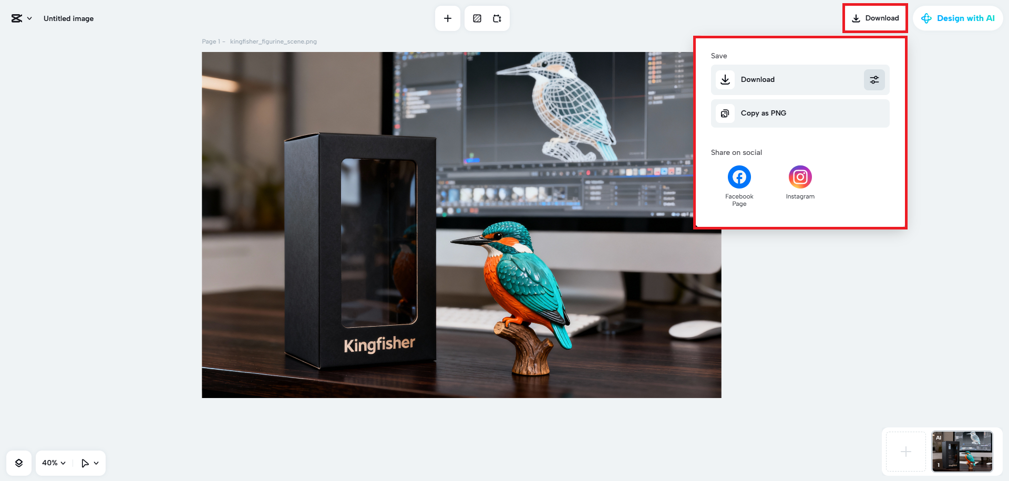Click the Download button top right
Viewport: 1009px width, 481px height.
(875, 18)
